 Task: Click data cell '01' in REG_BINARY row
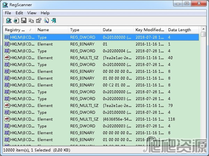coord(105,44)
